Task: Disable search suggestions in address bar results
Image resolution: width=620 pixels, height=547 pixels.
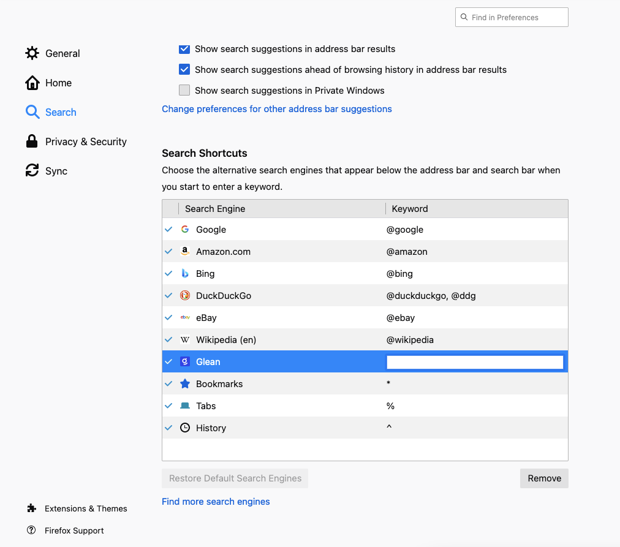Action: click(x=184, y=49)
